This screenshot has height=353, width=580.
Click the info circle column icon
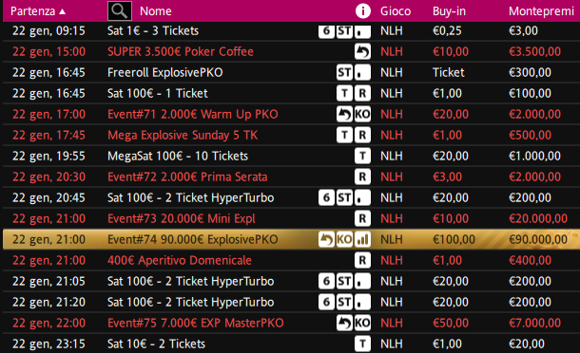[363, 11]
